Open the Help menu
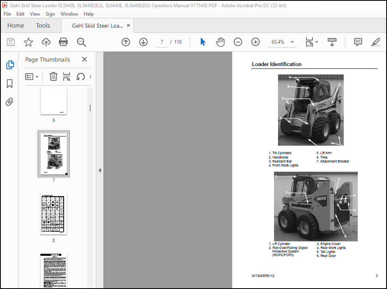 tap(89, 14)
